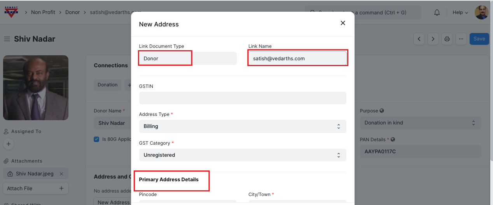The image size is (493, 205).
Task: Open the user profile avatar
Action: (481, 12)
